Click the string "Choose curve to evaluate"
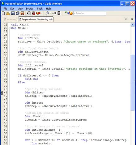 point(86,42)
